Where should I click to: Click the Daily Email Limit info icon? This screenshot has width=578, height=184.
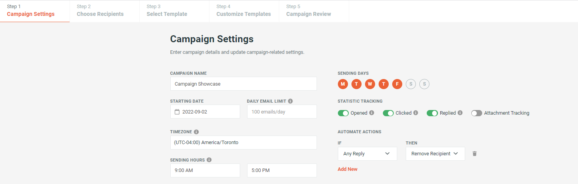coord(291,101)
